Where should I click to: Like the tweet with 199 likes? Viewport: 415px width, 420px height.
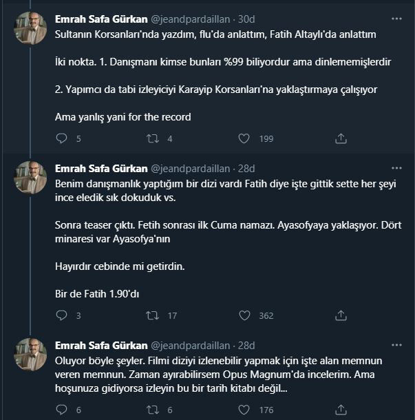(x=243, y=138)
